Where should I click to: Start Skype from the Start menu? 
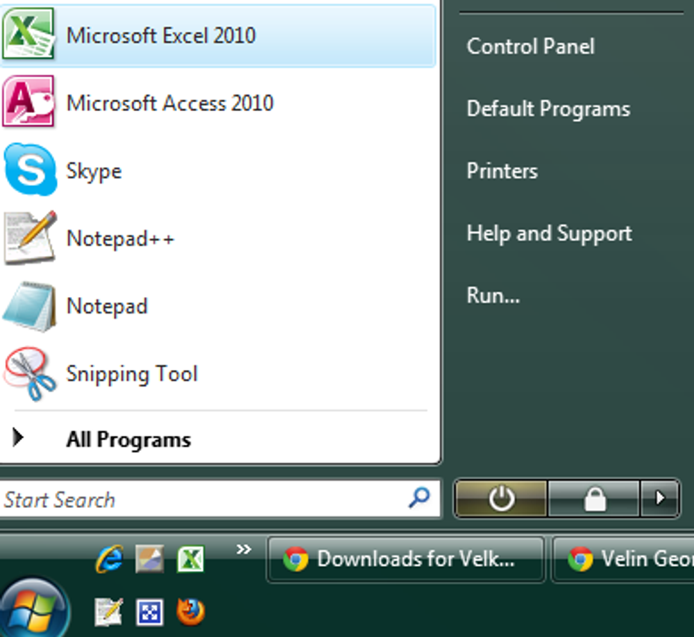94,171
